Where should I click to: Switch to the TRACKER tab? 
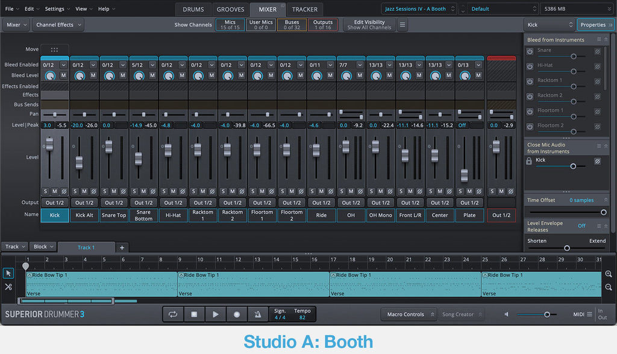tap(304, 9)
